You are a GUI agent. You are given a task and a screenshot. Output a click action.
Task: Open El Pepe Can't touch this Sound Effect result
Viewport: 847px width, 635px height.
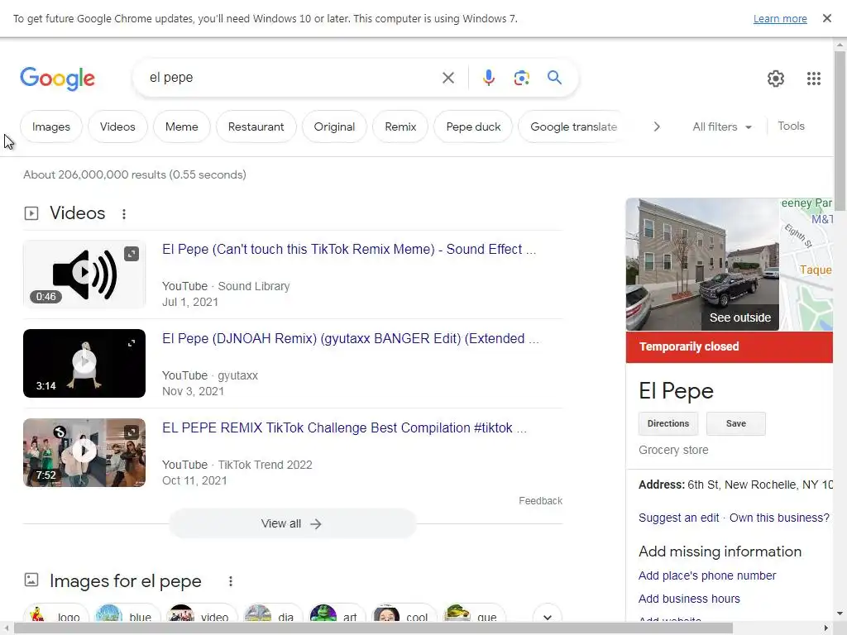tap(349, 249)
